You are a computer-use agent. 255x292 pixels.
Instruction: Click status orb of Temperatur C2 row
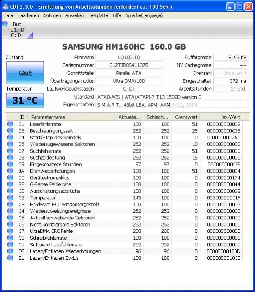(10, 197)
